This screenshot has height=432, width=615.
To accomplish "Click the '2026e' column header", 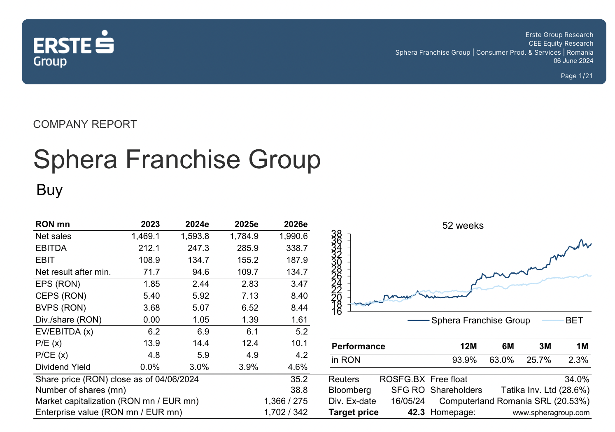I will [296, 224].
